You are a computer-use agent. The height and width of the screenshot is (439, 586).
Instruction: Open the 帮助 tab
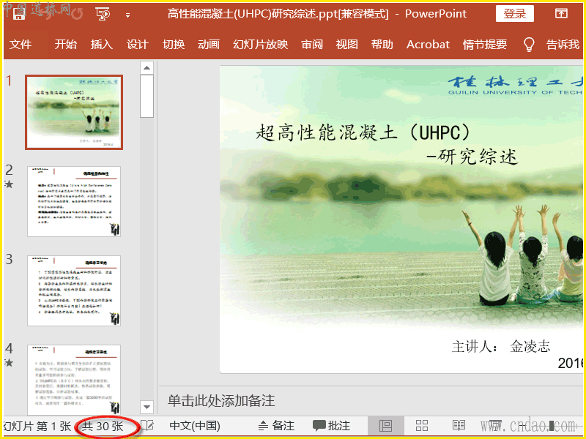click(x=382, y=45)
